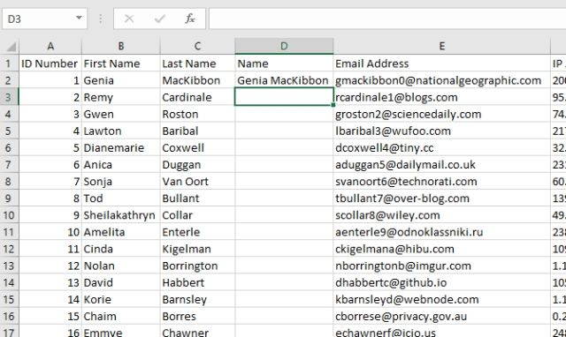This screenshot has height=337, width=566.
Task: Select the cell with dcoxwell4@tiny.cc
Action: [x=442, y=147]
